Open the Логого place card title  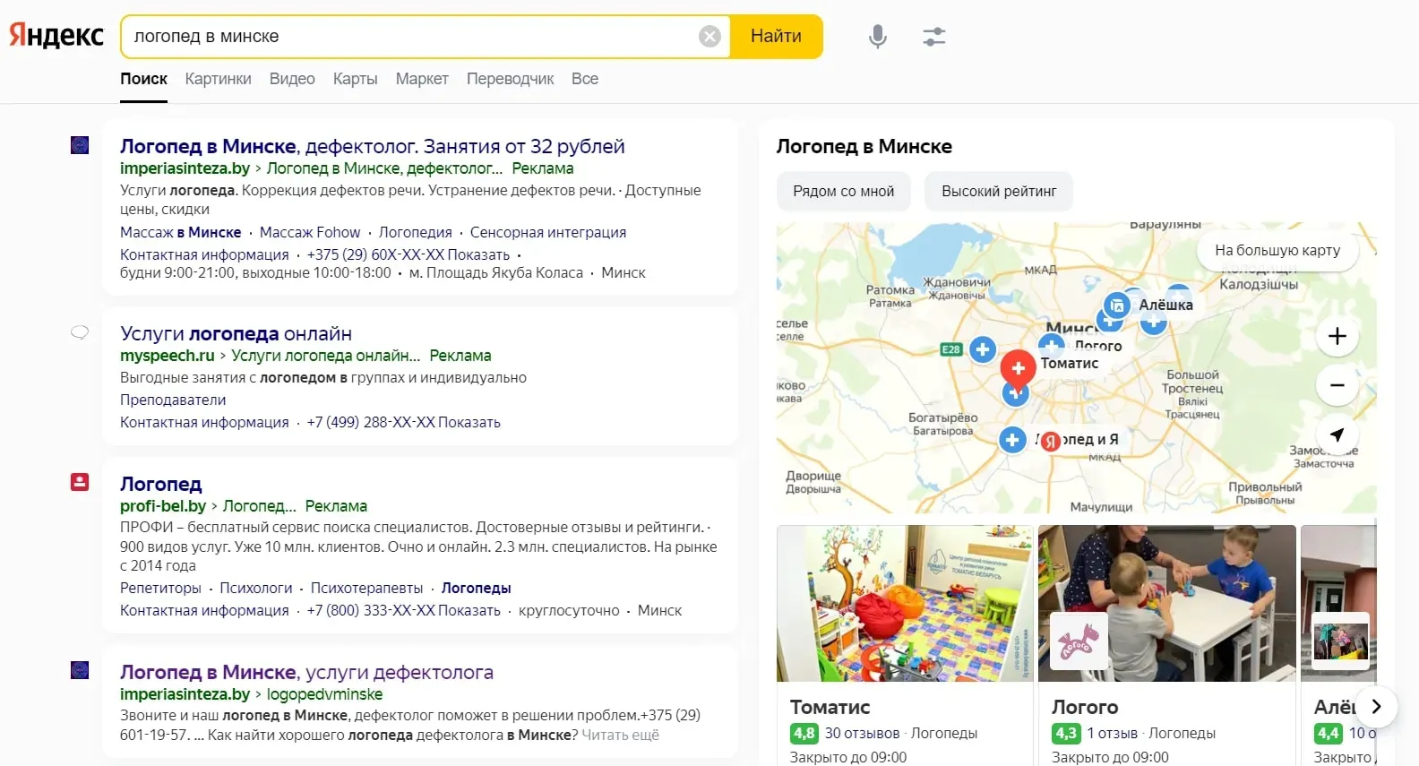[1085, 707]
